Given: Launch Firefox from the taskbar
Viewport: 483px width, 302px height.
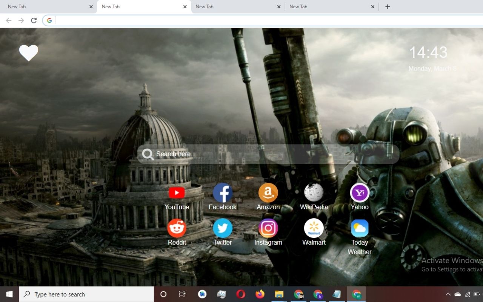Looking at the screenshot, I should pyautogui.click(x=260, y=294).
